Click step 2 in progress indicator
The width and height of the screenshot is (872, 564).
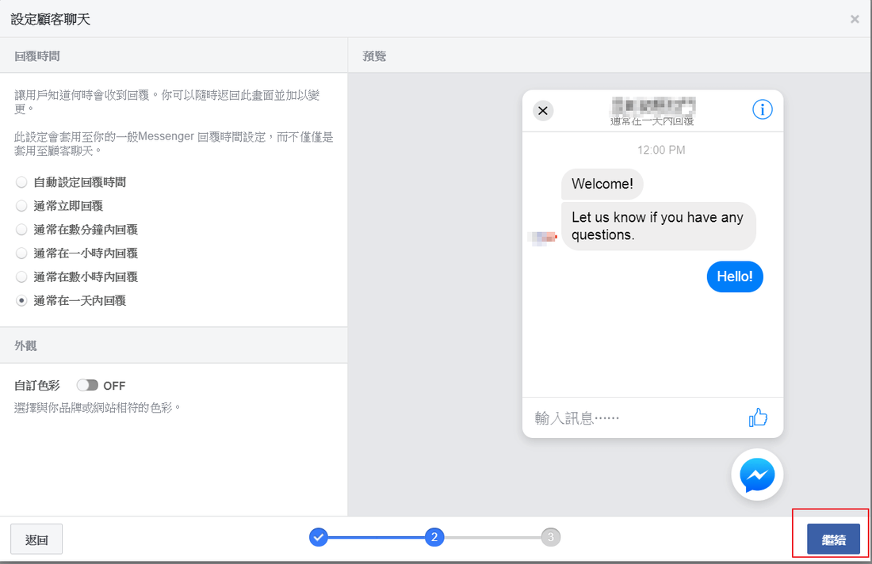pyautogui.click(x=434, y=537)
